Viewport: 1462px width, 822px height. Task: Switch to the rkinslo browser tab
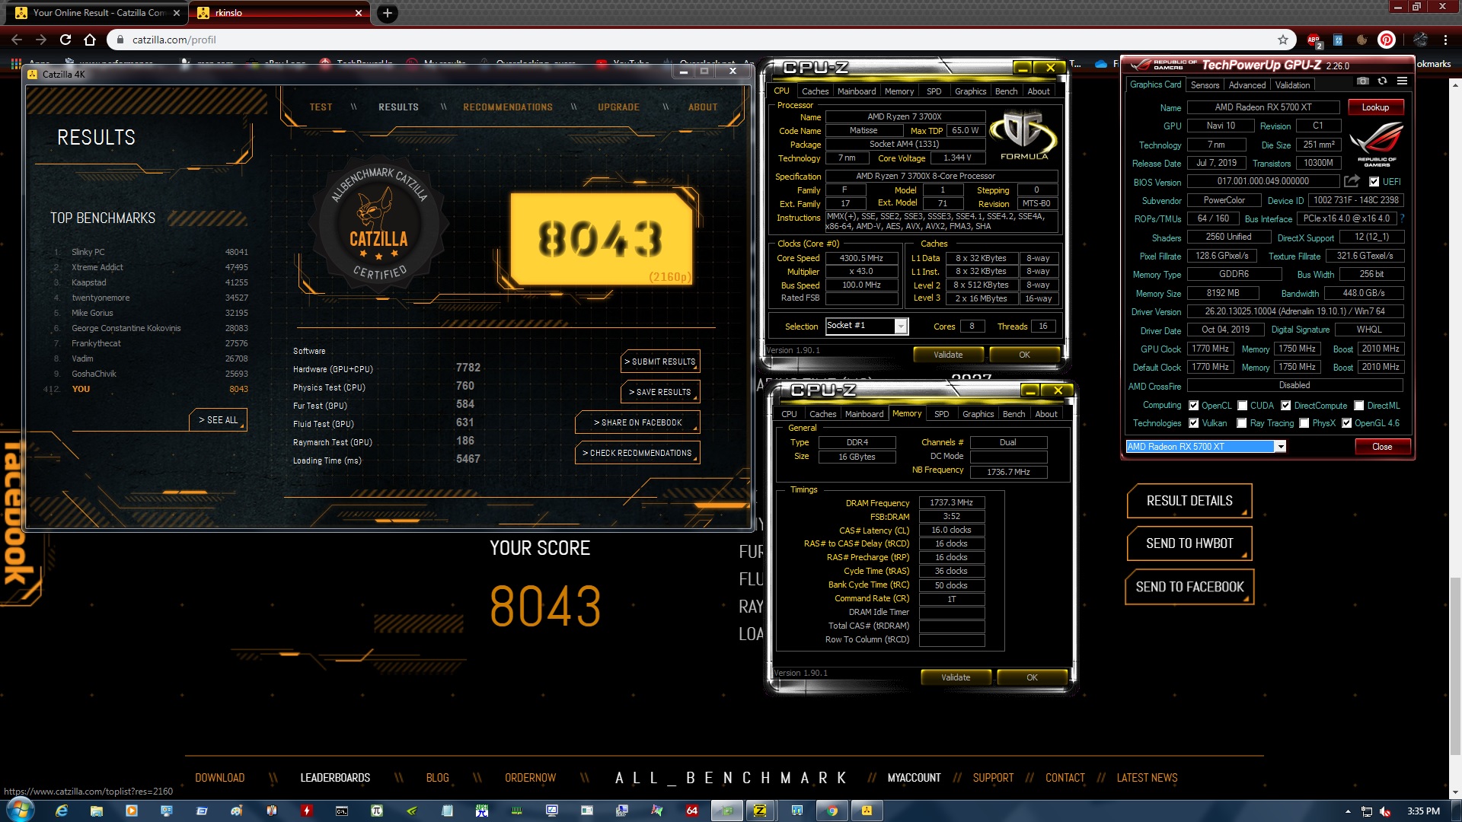click(x=280, y=13)
